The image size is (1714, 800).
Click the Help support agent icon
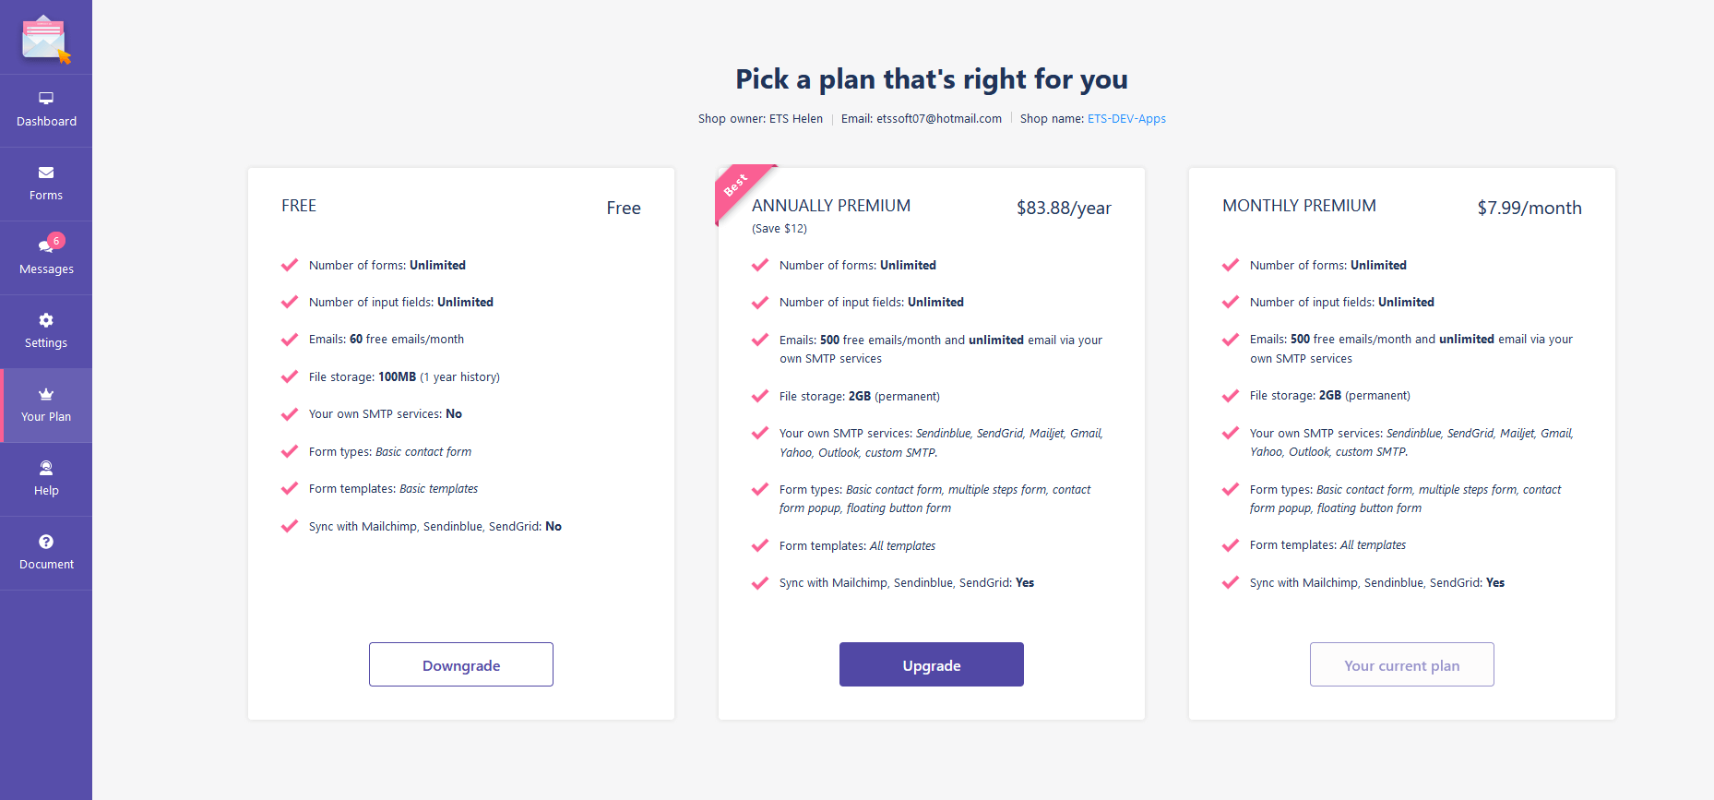[46, 468]
